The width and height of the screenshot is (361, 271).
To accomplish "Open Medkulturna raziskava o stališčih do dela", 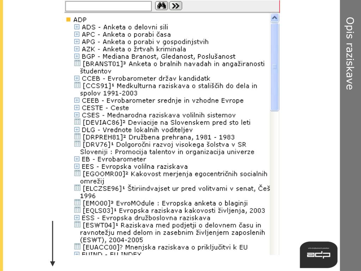I will pyautogui.click(x=169, y=89).
